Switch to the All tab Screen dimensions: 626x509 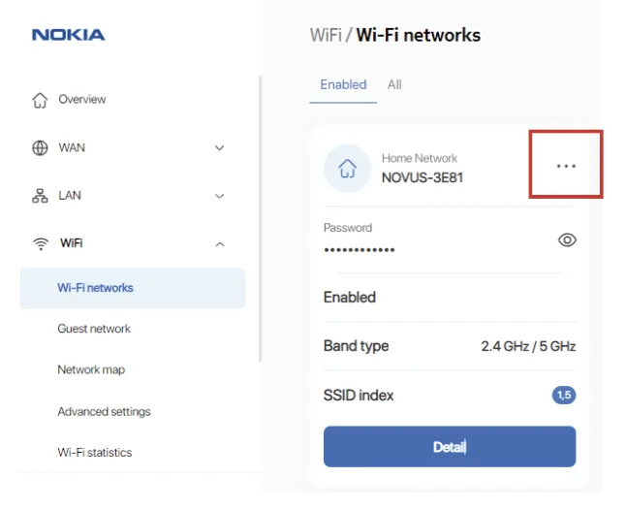click(x=394, y=85)
